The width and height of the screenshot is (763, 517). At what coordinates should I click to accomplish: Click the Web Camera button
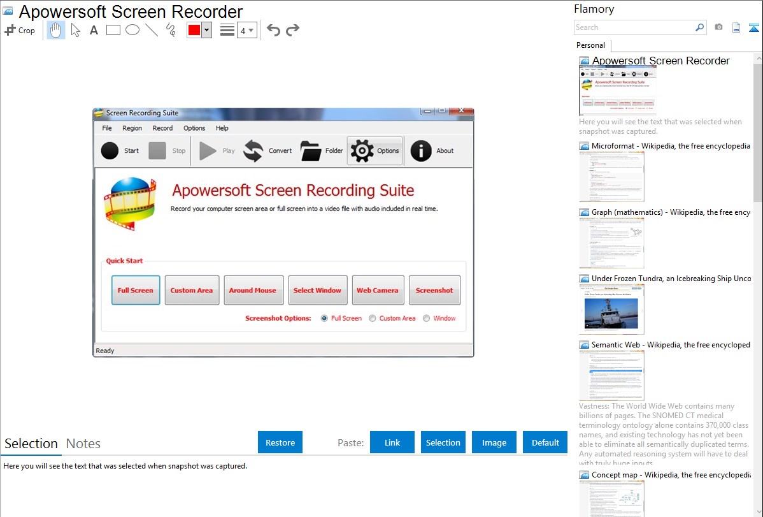click(378, 291)
